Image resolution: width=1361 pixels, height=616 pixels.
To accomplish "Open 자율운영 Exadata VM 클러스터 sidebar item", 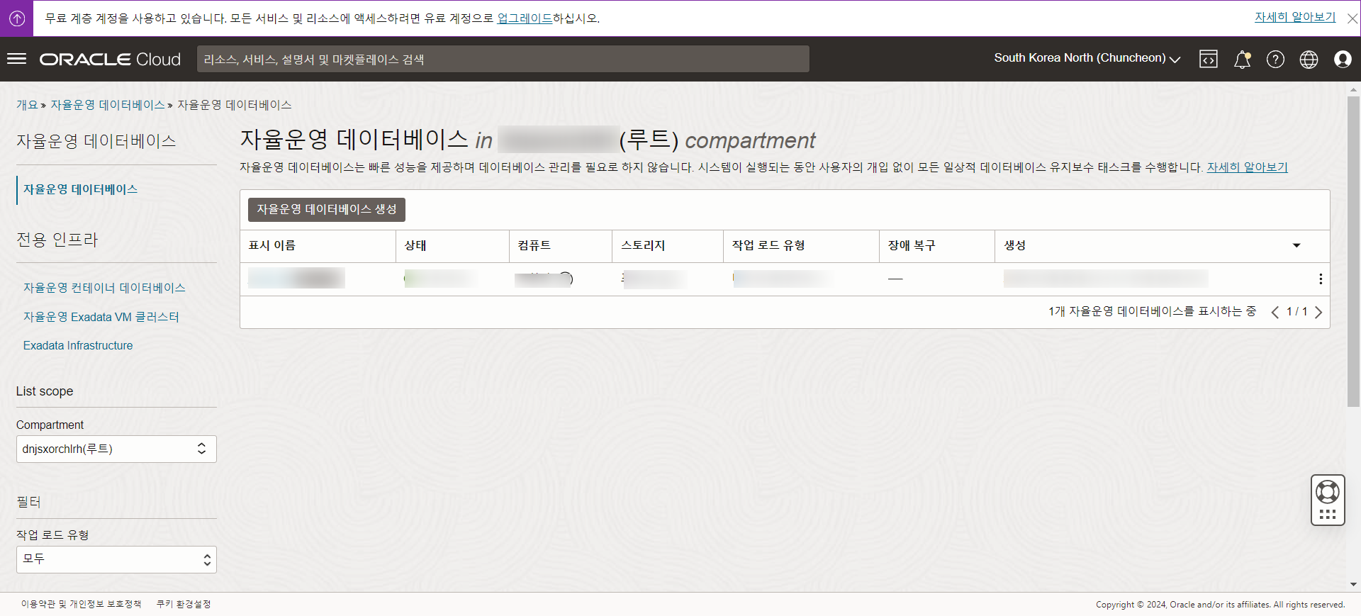I will coord(101,317).
